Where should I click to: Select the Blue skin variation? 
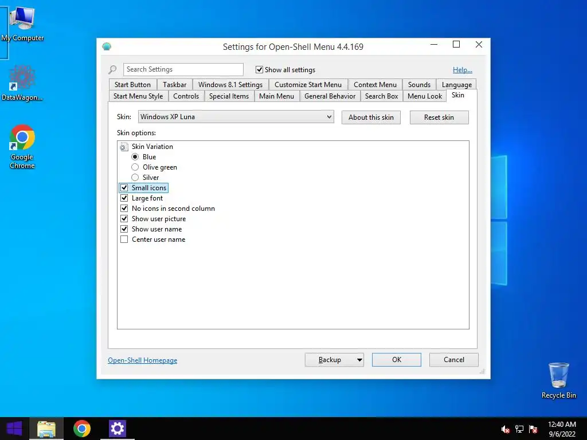coord(135,157)
